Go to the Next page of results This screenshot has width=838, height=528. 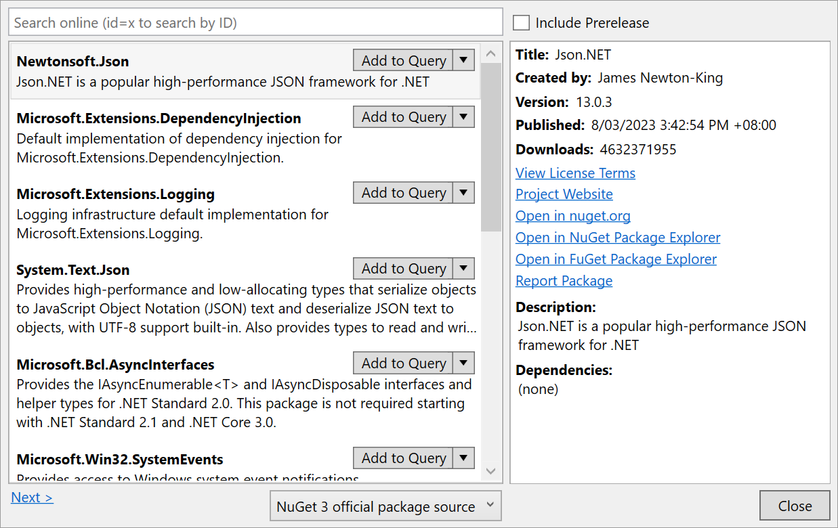click(x=32, y=498)
